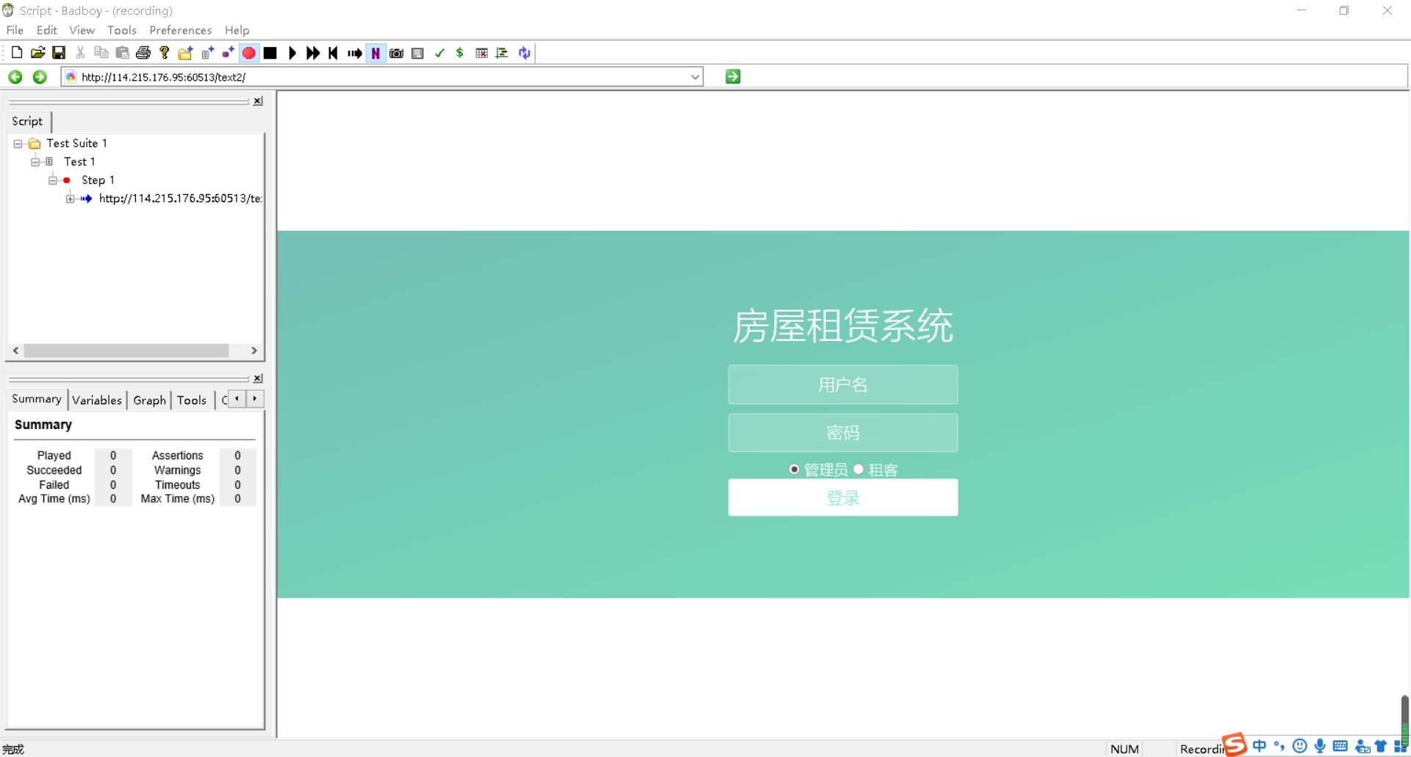Image resolution: width=1411 pixels, height=757 pixels.
Task: Click the script tree horizontal scrollbar thumb
Action: coord(126,351)
